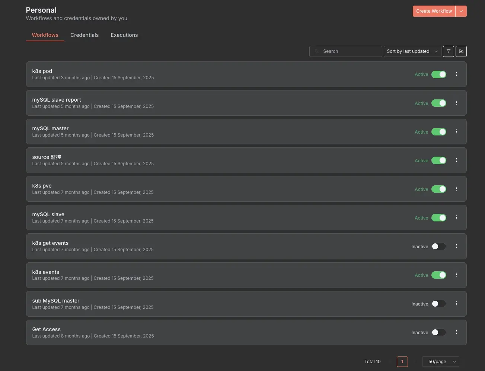The width and height of the screenshot is (485, 371).
Task: Enable the sub MySQL master workflow
Action: point(438,304)
